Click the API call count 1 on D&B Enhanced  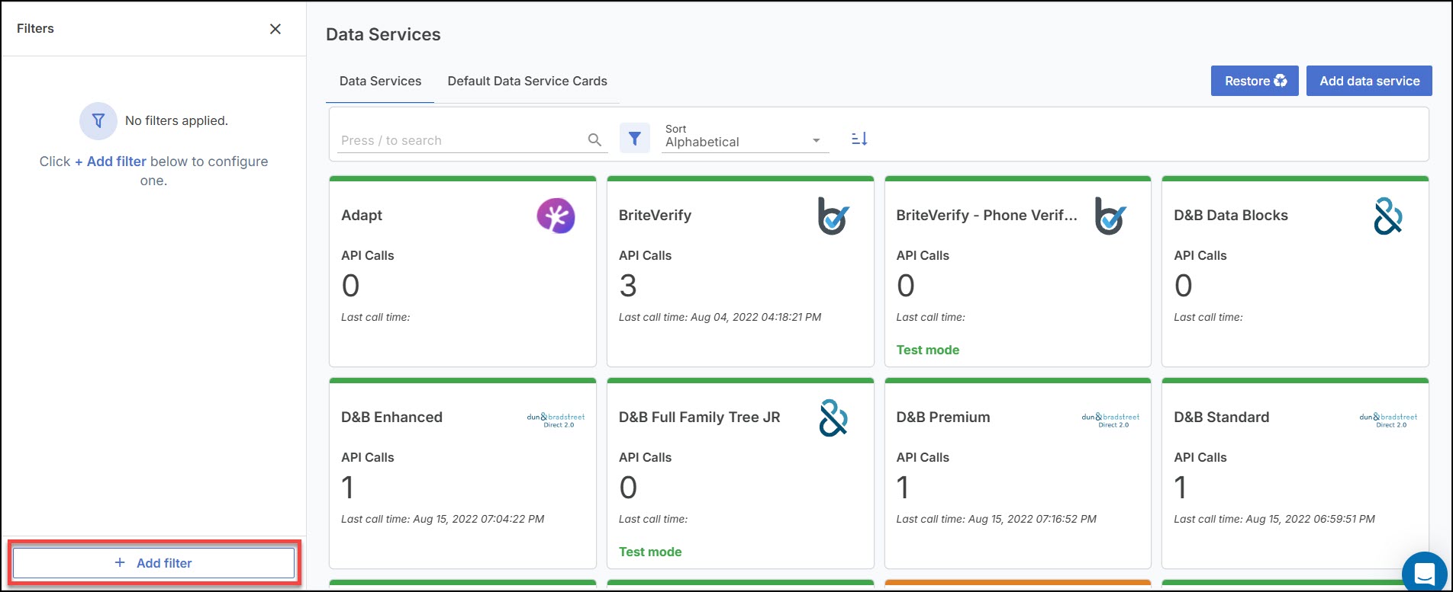348,488
